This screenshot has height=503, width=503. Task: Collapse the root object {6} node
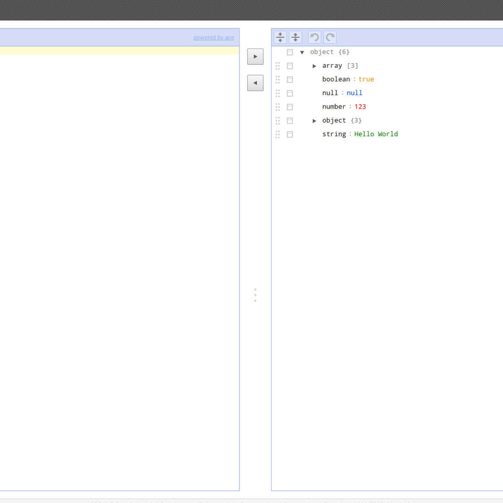pos(303,52)
